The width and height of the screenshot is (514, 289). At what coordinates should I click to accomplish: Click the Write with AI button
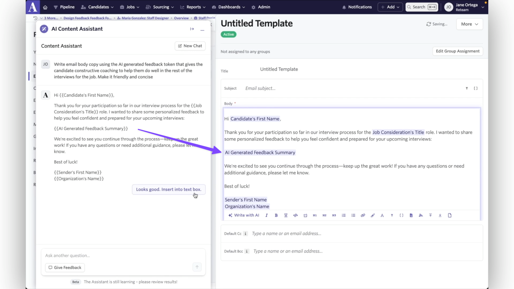244,215
